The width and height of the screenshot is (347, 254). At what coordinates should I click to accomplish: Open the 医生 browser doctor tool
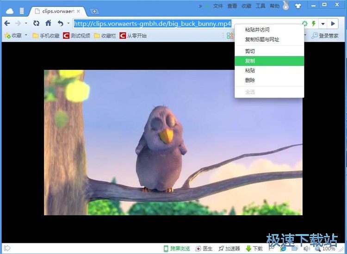click(204, 248)
